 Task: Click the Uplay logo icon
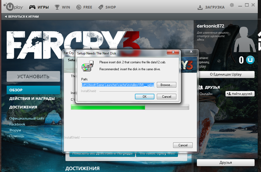pyautogui.click(x=13, y=7)
